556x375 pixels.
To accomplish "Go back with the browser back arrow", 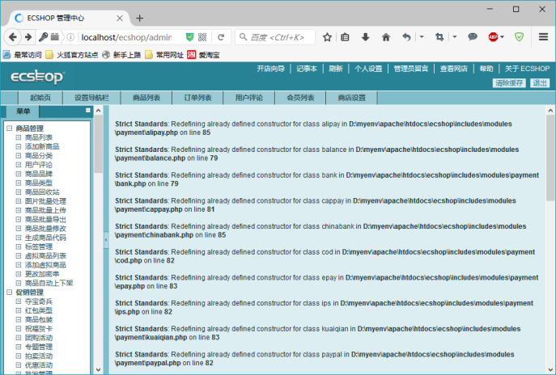I will [12, 37].
